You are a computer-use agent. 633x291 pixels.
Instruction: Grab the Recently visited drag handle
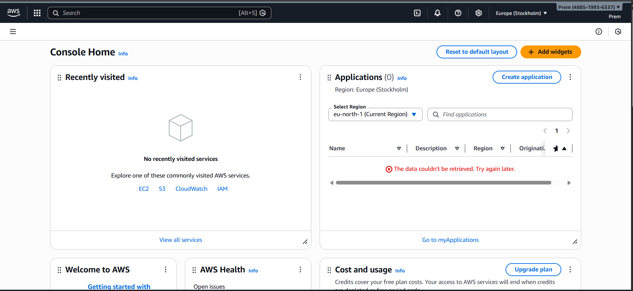coord(59,78)
